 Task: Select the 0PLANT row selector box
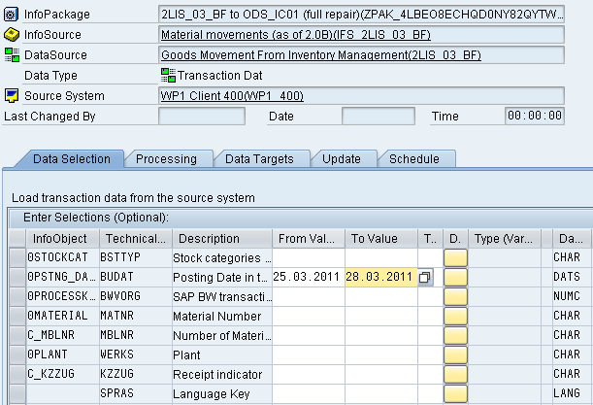pos(17,354)
